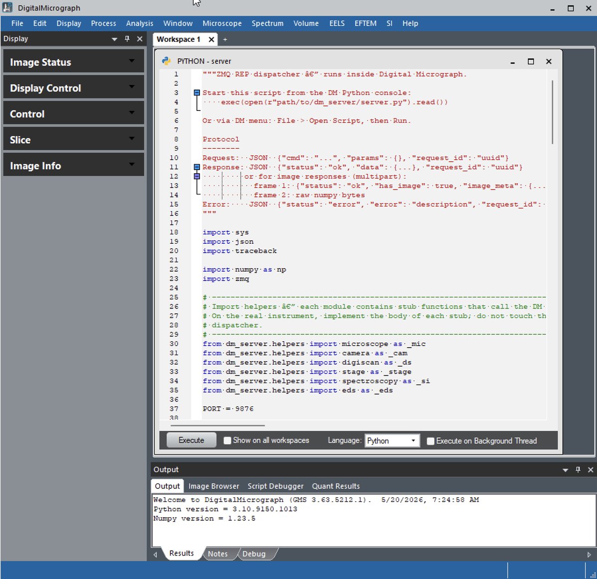Open the Help menu
This screenshot has width=597, height=579.
pos(410,23)
